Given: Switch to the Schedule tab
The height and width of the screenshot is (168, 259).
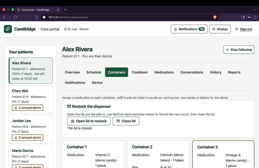Looking at the screenshot, I should coord(94,72).
